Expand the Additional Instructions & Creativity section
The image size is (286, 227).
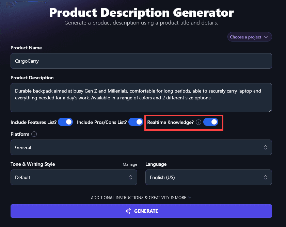[141, 197]
